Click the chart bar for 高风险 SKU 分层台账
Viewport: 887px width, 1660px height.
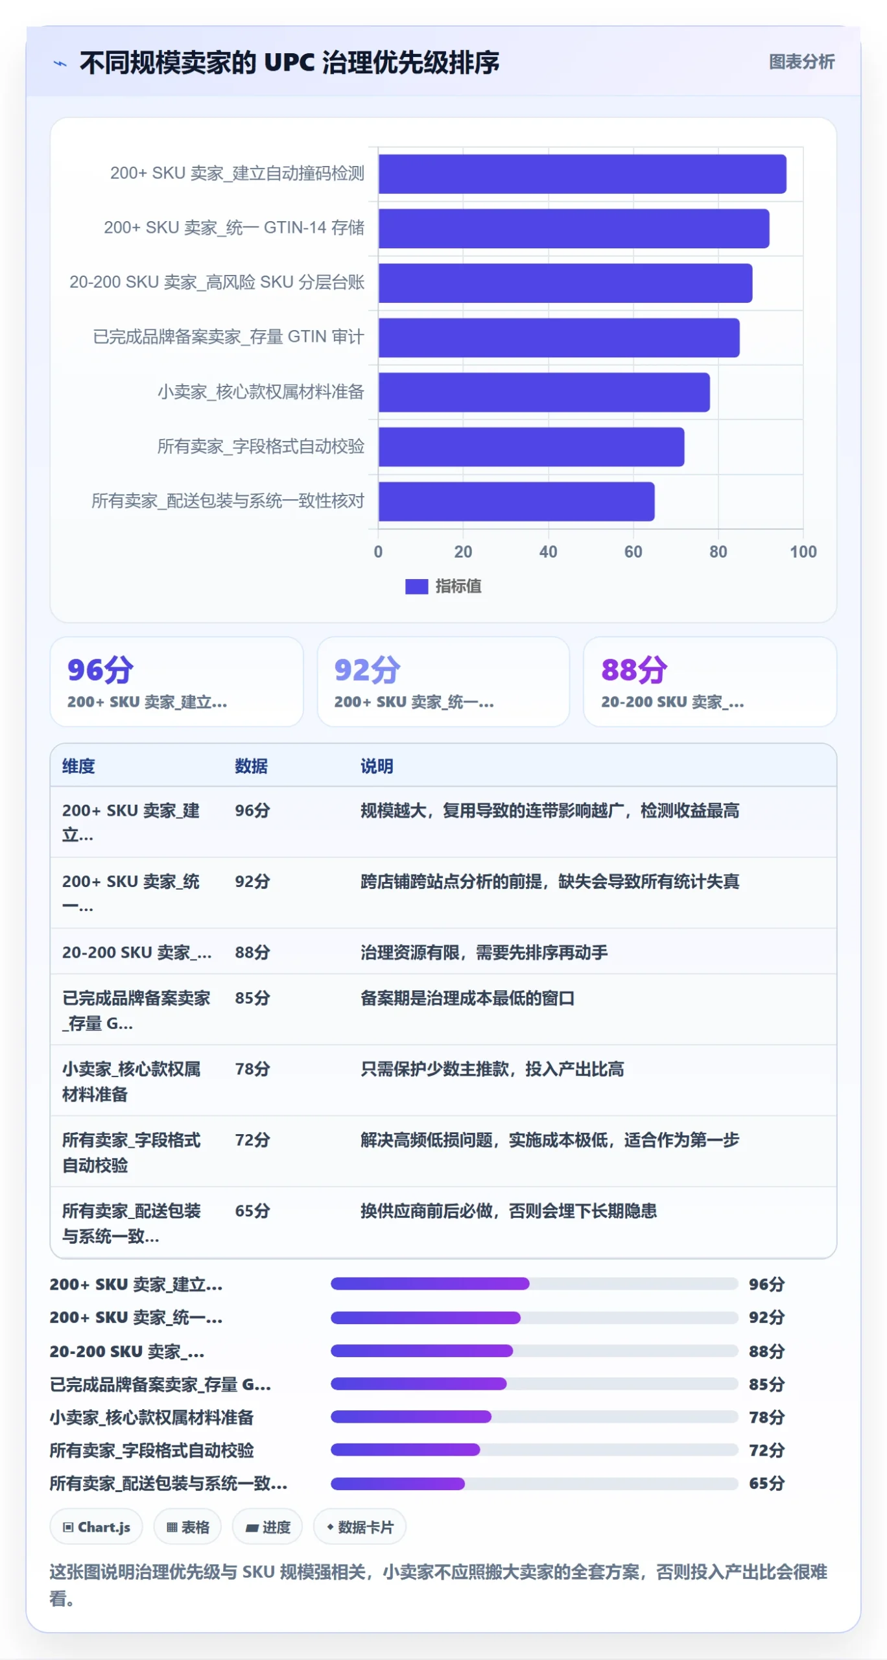565,283
